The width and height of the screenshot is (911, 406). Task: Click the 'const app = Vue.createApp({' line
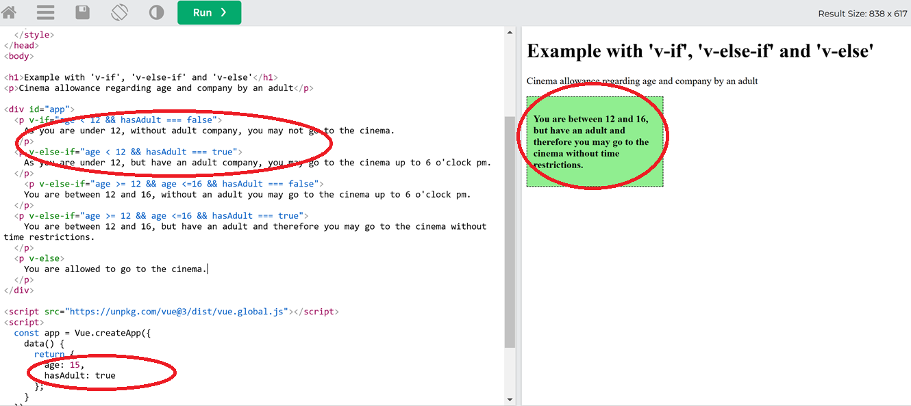coord(82,334)
